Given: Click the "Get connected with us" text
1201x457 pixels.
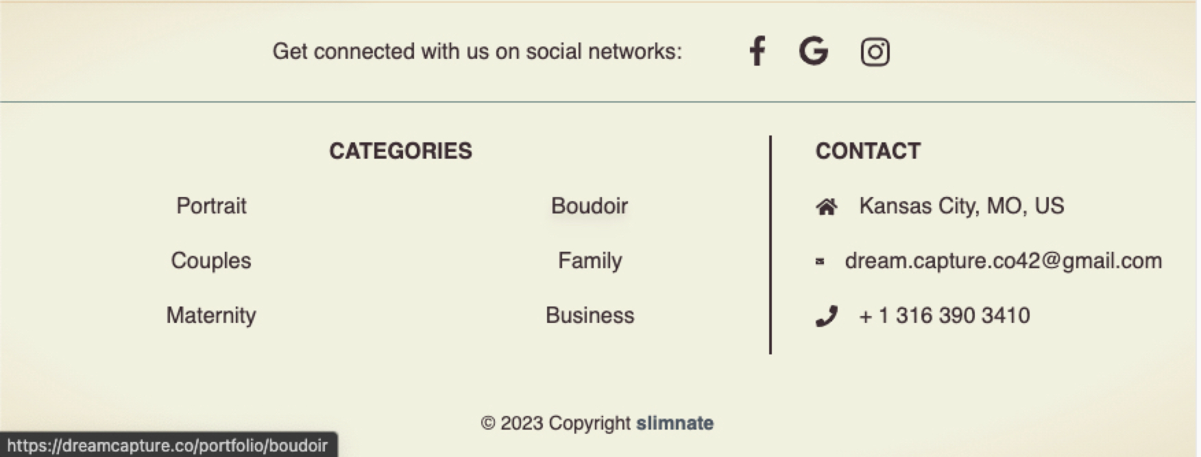Looking at the screenshot, I should pos(477,51).
